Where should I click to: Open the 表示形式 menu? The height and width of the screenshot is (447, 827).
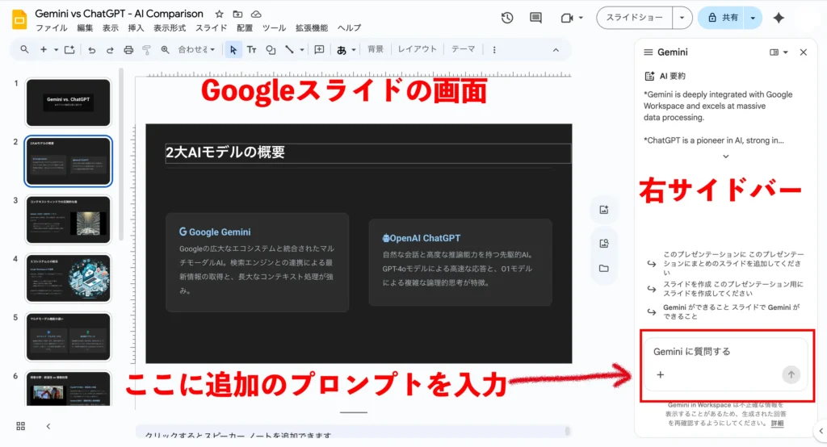[170, 28]
